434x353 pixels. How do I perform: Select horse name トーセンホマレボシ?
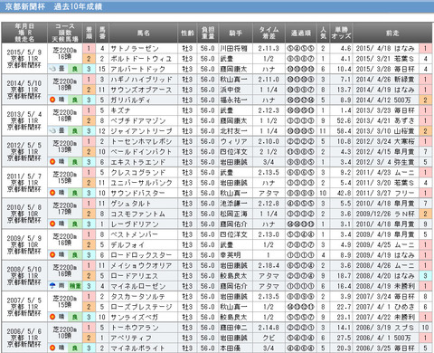click(141, 141)
